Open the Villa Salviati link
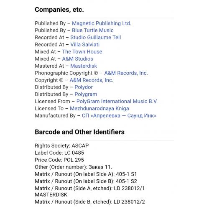 click(x=85, y=45)
